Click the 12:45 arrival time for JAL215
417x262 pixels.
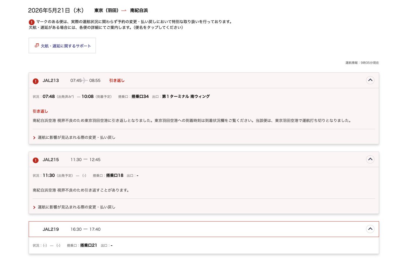click(x=95, y=160)
